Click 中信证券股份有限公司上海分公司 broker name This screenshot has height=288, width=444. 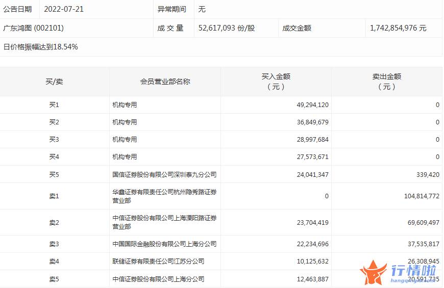(158, 279)
